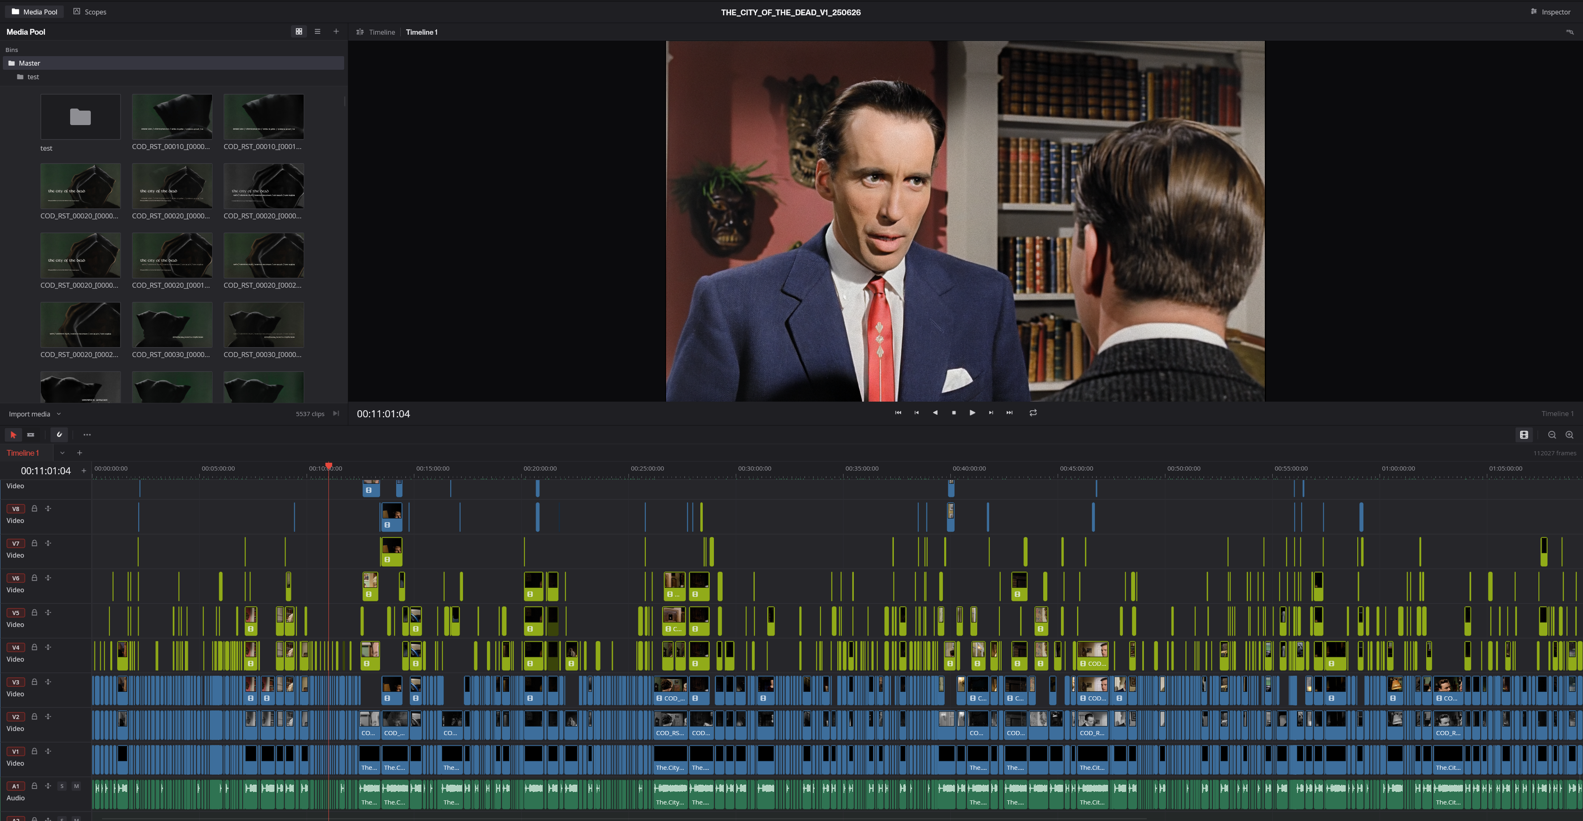This screenshot has width=1583, height=821.
Task: Zoom out the timeline
Action: 1552,435
